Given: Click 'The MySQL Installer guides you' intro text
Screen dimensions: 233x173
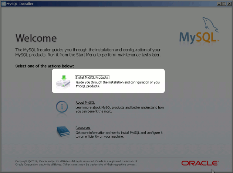Looking at the screenshot, I should (88, 52).
